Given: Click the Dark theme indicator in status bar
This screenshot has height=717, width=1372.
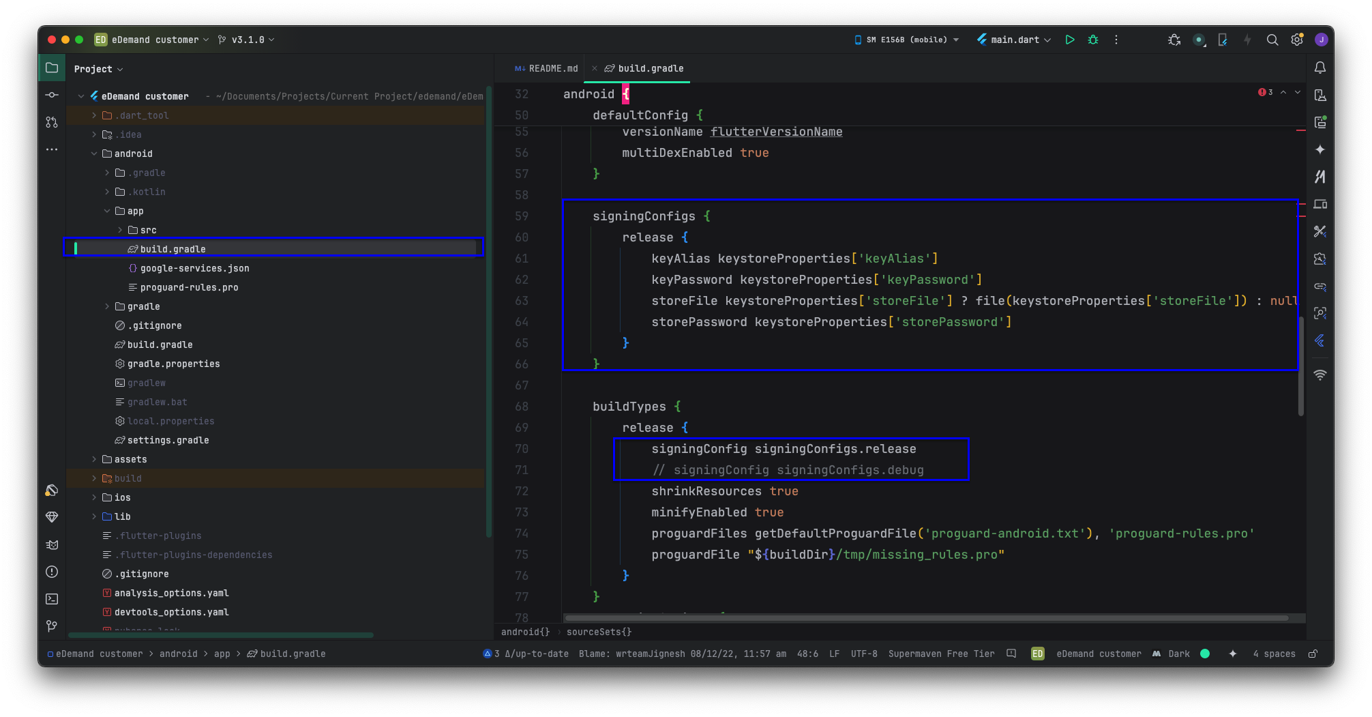Looking at the screenshot, I should tap(1178, 654).
